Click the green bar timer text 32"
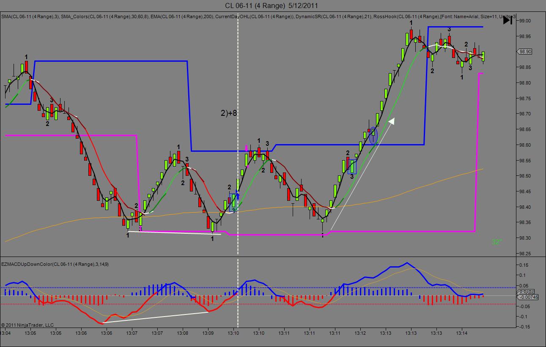The height and width of the screenshot is (347, 546). click(x=497, y=242)
